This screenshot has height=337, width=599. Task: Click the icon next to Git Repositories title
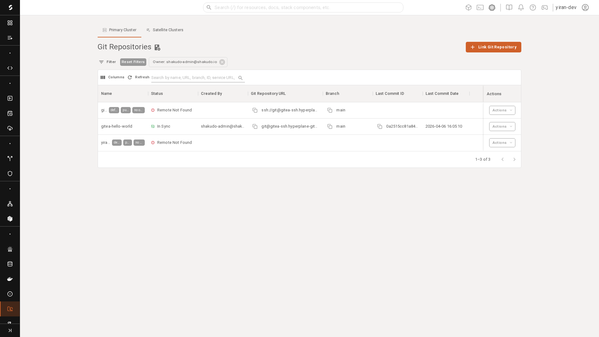tap(157, 47)
